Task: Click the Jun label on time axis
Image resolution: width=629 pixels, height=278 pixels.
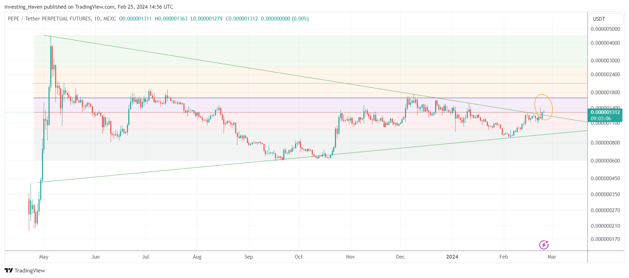Action: [95, 257]
